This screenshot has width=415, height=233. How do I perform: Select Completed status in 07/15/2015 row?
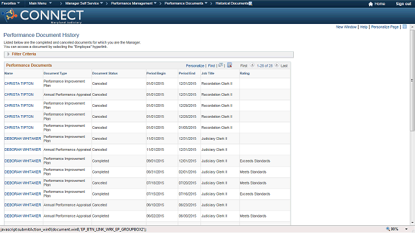[101, 194]
